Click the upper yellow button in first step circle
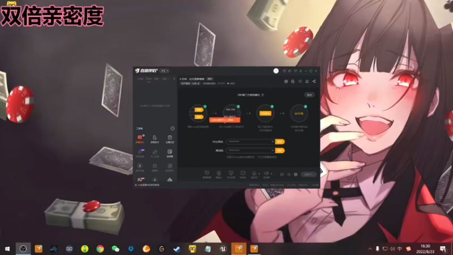Screen dimensions: 453x255 pos(199,110)
